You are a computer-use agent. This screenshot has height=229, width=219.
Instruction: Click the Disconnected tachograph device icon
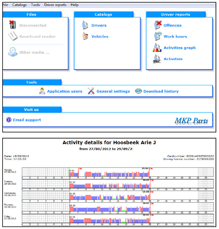[x=12, y=25]
